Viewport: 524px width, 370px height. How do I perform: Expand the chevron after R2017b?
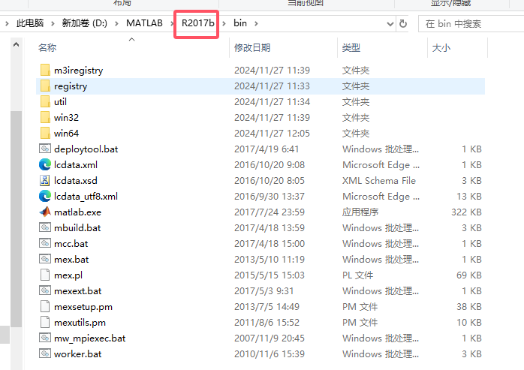(x=224, y=23)
